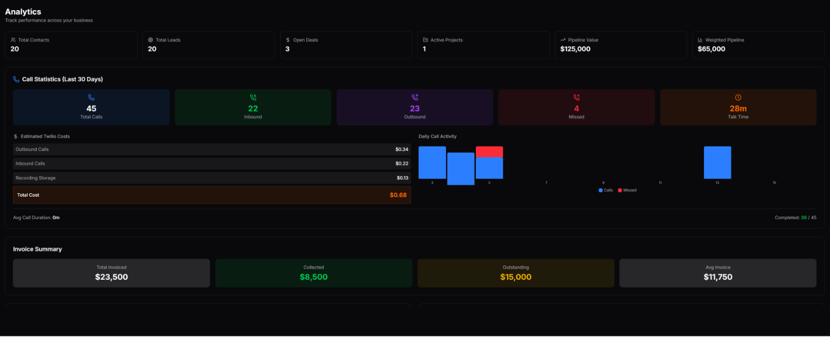Click the Call Statistics phone icon
Screen dimensions: 830x337
pos(16,79)
